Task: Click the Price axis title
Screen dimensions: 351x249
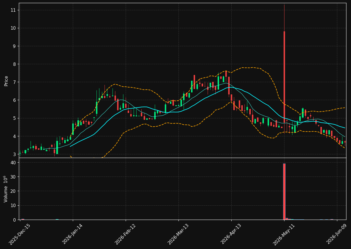Action: point(6,81)
